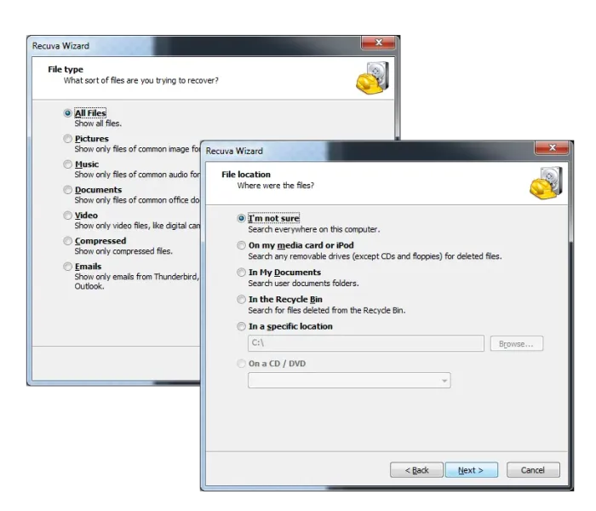Click the Recuva hard-hat icon in File location window
This screenshot has width=596, height=511.
tap(546, 183)
